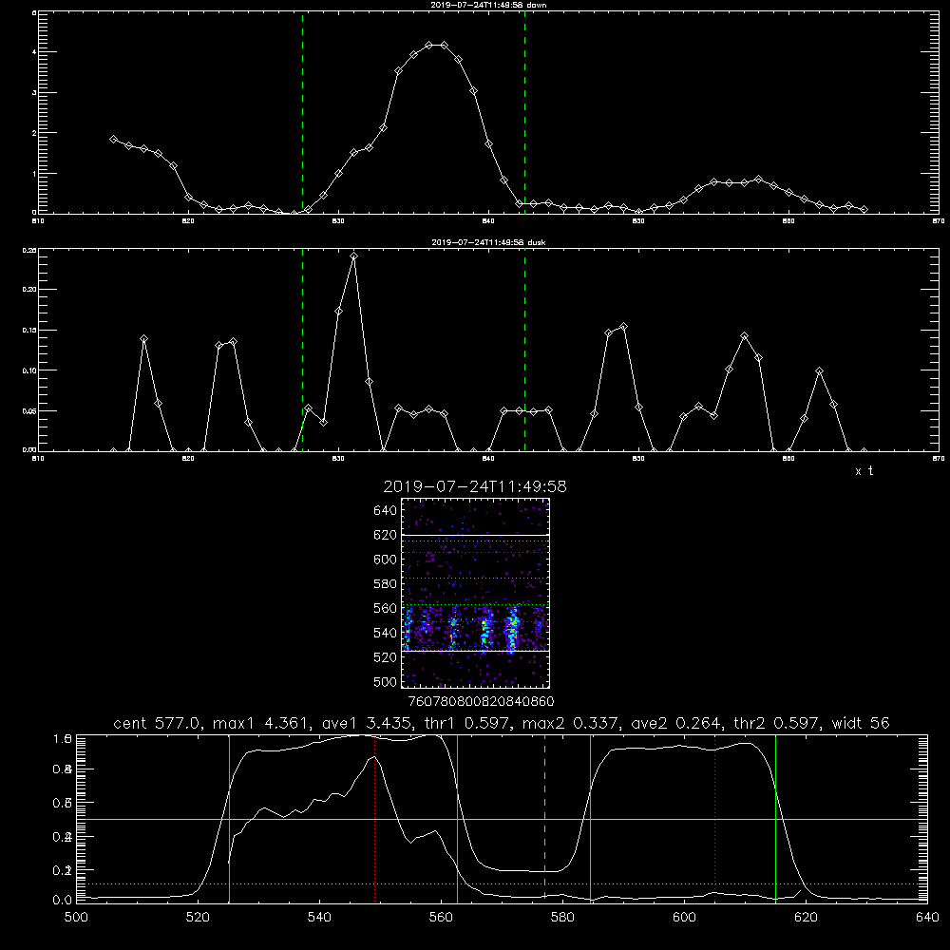
Task: Click the "640" label on the spectrogram y-axis
Action: [x=386, y=511]
